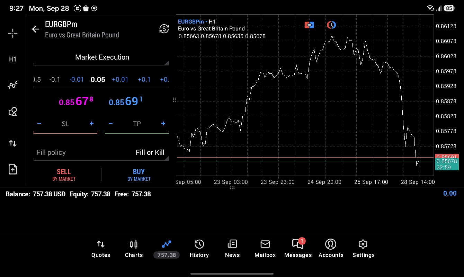Open the Accounts tab
Image resolution: width=464 pixels, height=277 pixels.
click(331, 249)
